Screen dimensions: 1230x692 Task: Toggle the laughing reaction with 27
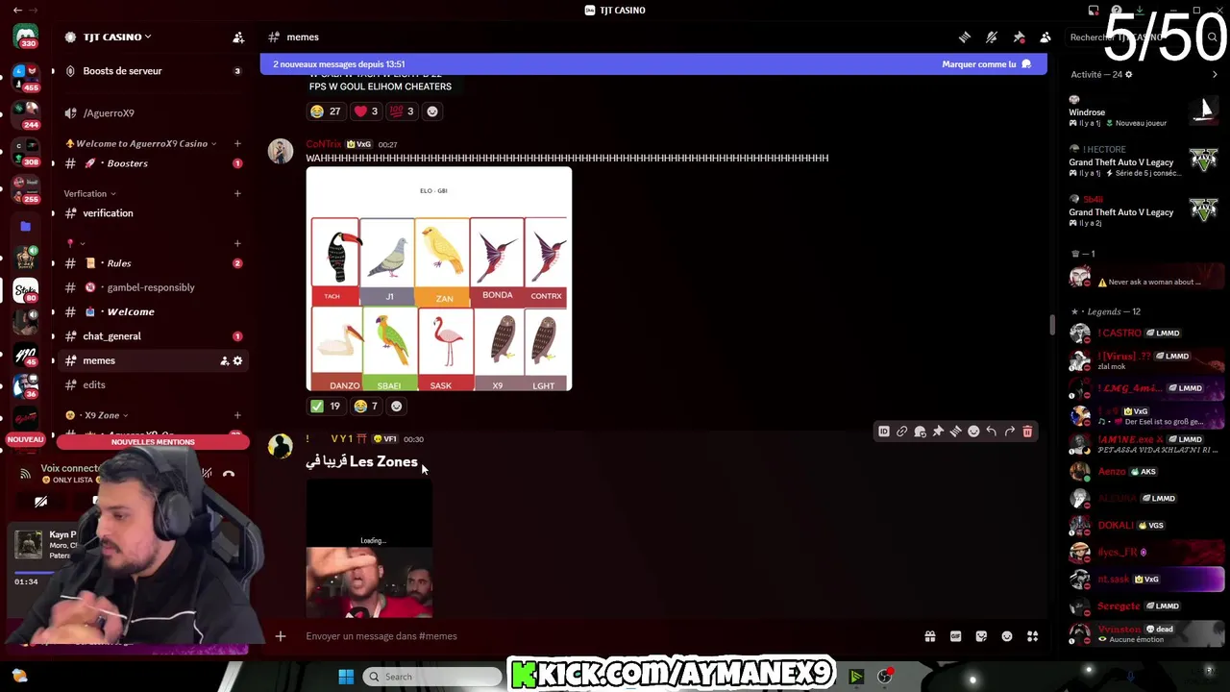point(326,111)
